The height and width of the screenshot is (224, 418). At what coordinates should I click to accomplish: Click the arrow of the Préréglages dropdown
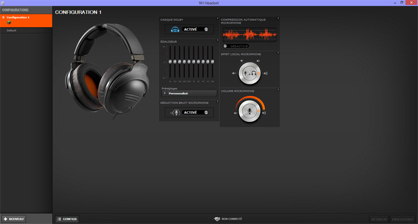point(165,94)
